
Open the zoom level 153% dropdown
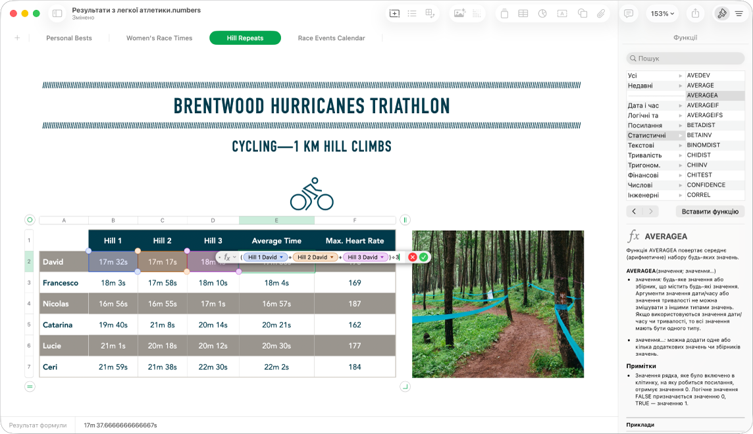(662, 13)
